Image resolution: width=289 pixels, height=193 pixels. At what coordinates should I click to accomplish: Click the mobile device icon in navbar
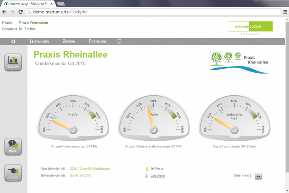119,41
